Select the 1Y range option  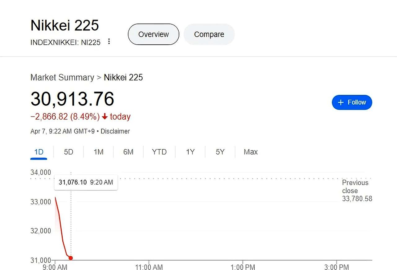tap(190, 152)
